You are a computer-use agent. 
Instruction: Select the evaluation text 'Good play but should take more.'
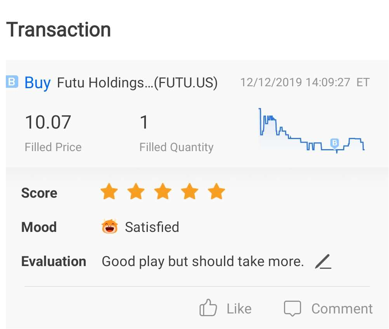click(202, 261)
